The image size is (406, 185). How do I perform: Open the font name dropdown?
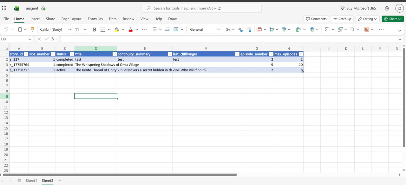pyautogui.click(x=70, y=29)
